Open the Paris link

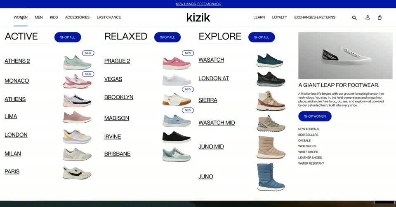[12, 172]
